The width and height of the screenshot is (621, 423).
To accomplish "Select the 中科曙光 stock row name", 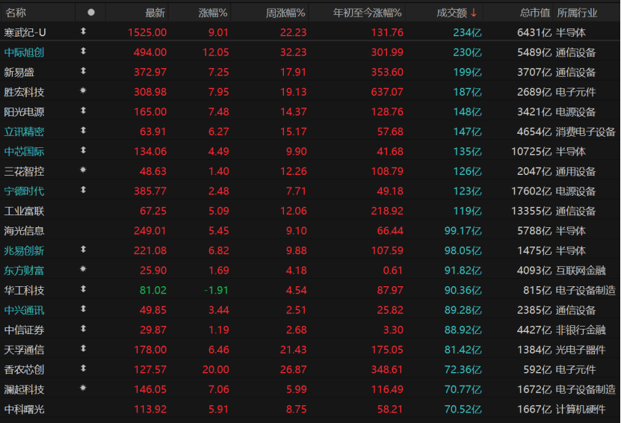I will (x=24, y=409).
